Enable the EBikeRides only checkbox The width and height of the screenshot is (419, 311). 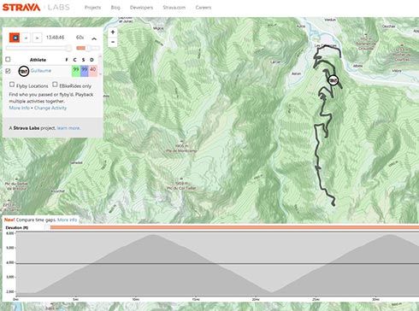point(55,85)
